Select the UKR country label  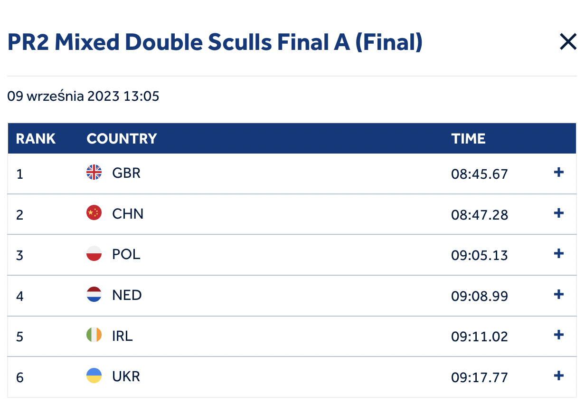click(126, 376)
